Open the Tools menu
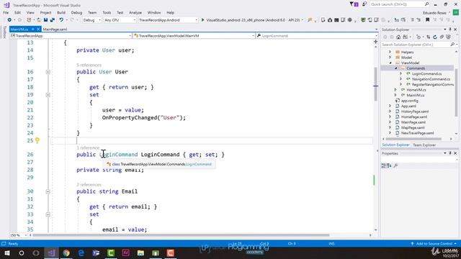The height and width of the screenshot is (259, 461). pos(107,13)
